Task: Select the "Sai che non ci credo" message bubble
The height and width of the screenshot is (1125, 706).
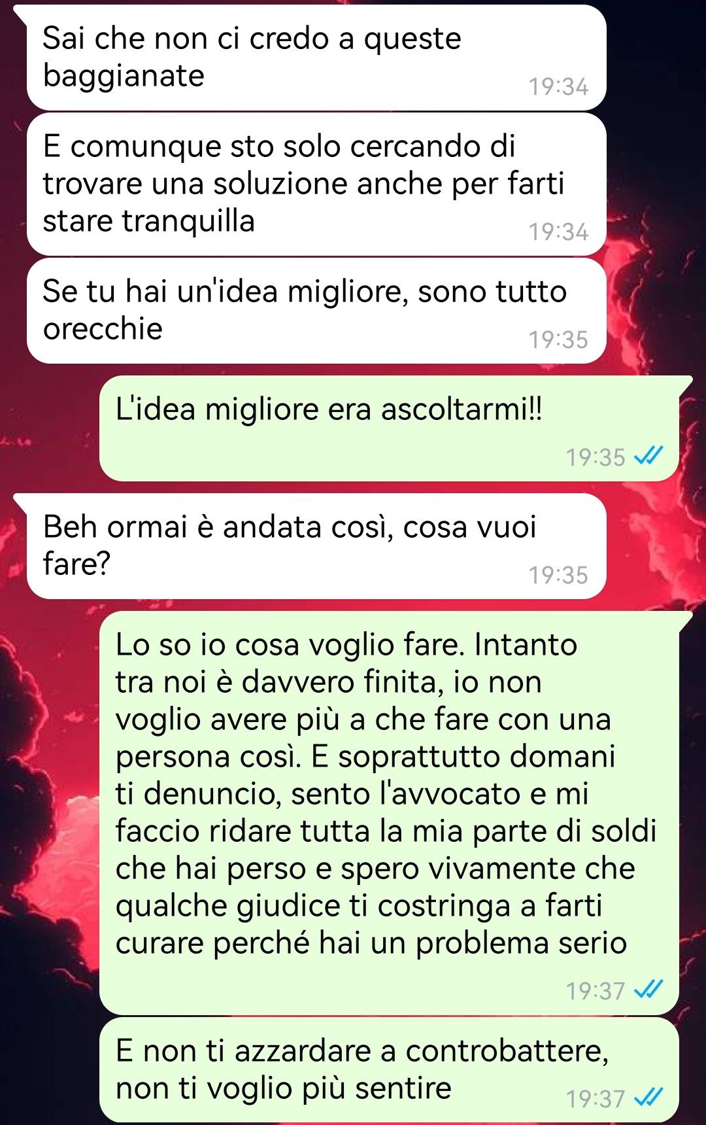Action: [x=316, y=58]
